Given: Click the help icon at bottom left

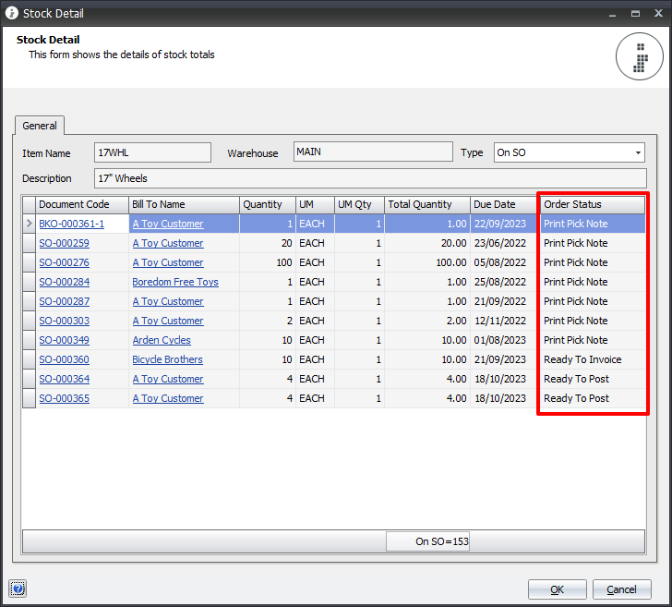Looking at the screenshot, I should pos(18,589).
